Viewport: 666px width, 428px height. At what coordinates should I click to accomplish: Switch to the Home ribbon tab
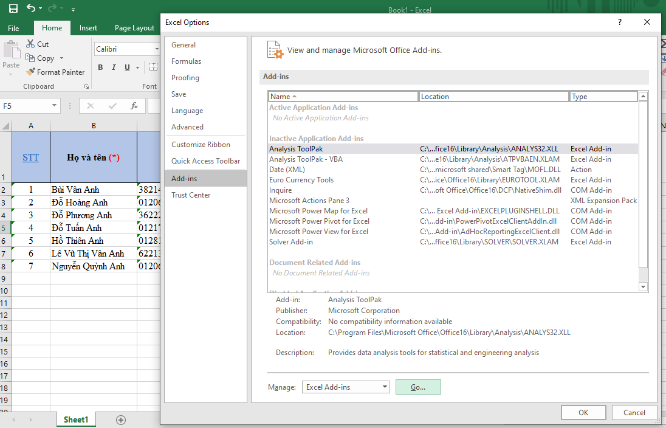[x=52, y=28]
